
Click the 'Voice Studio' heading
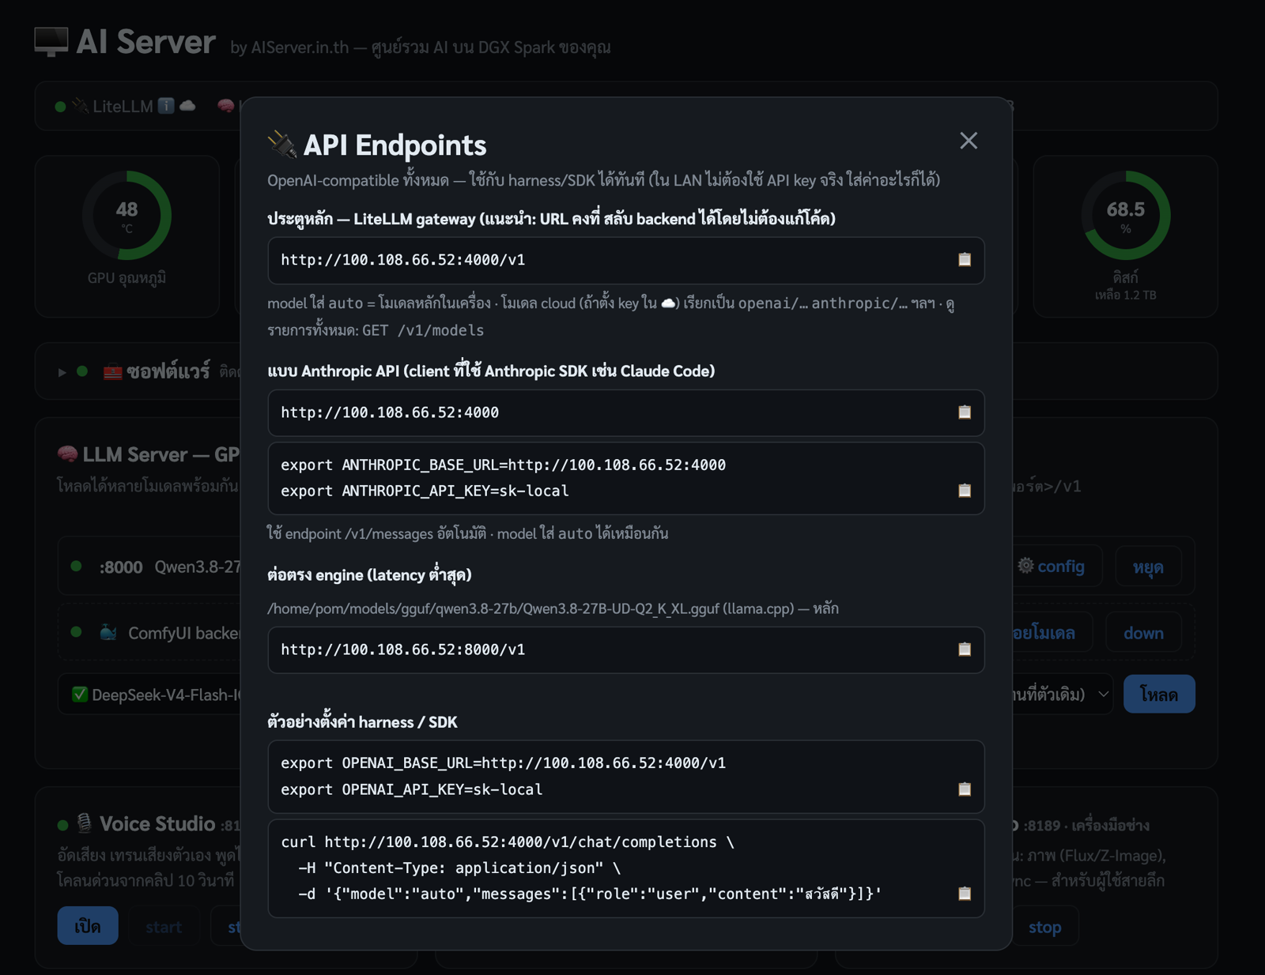coord(157,824)
